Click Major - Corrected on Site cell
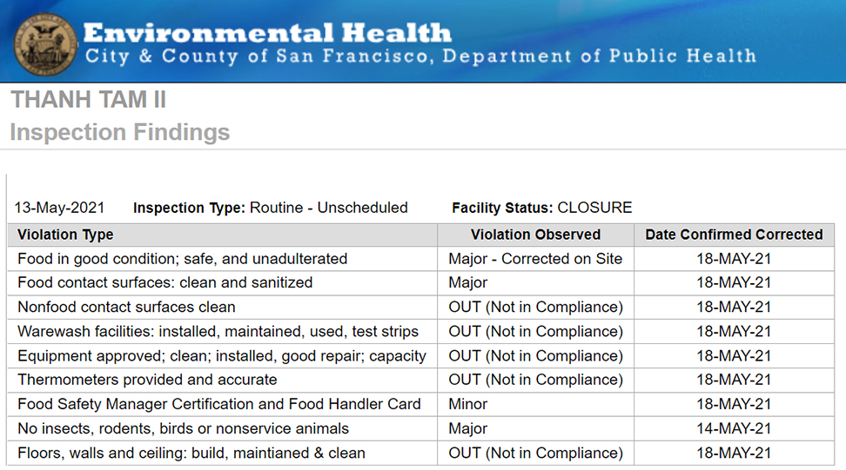The image size is (846, 470). (535, 259)
